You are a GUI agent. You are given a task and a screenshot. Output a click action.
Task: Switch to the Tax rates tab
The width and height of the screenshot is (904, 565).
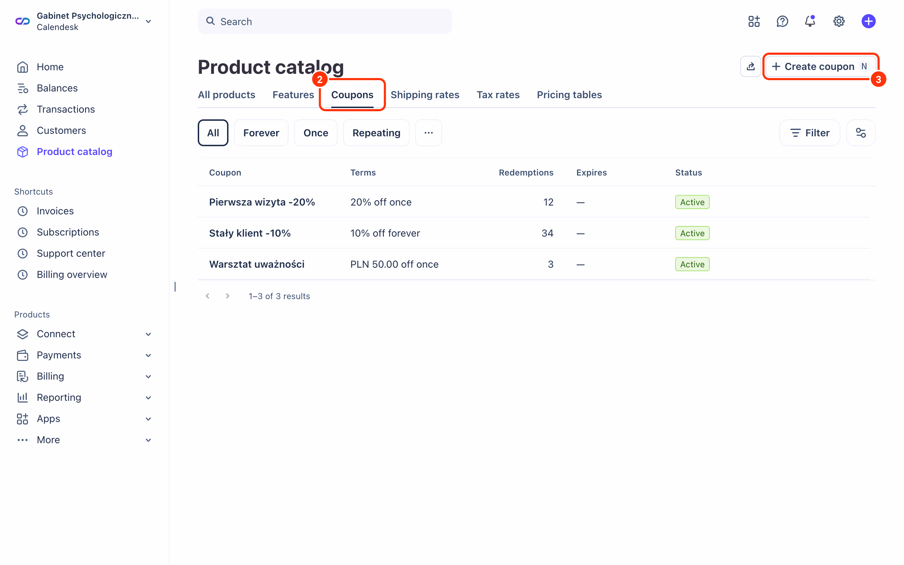[x=498, y=95]
